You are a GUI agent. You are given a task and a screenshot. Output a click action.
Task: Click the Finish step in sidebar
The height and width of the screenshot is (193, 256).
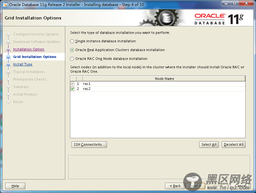18,102
